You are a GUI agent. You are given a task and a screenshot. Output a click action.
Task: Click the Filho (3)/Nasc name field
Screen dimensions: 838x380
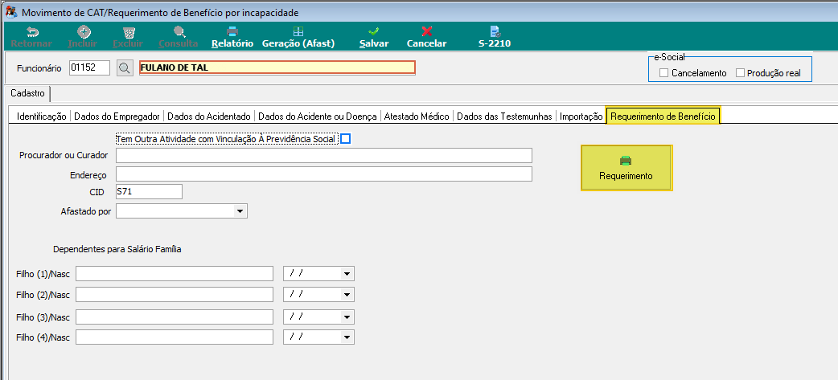[175, 317]
